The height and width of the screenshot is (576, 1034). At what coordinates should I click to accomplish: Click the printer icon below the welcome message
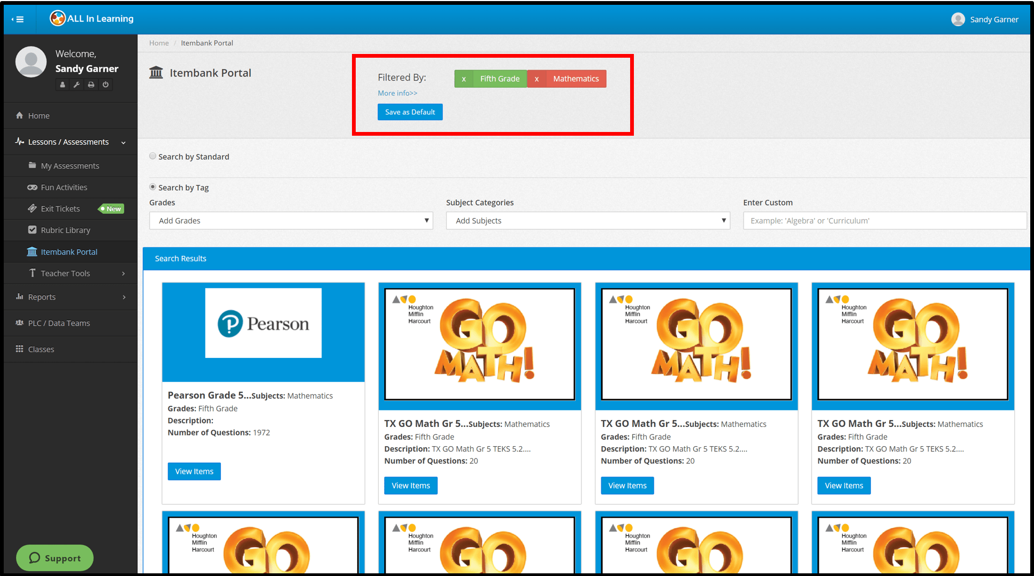(91, 84)
